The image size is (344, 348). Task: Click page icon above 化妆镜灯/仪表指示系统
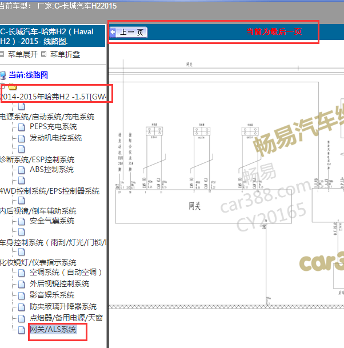tap(22, 252)
